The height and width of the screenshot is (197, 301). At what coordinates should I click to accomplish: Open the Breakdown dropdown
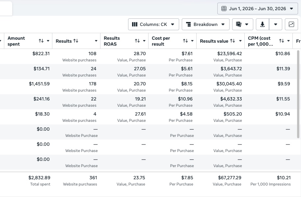click(x=205, y=24)
